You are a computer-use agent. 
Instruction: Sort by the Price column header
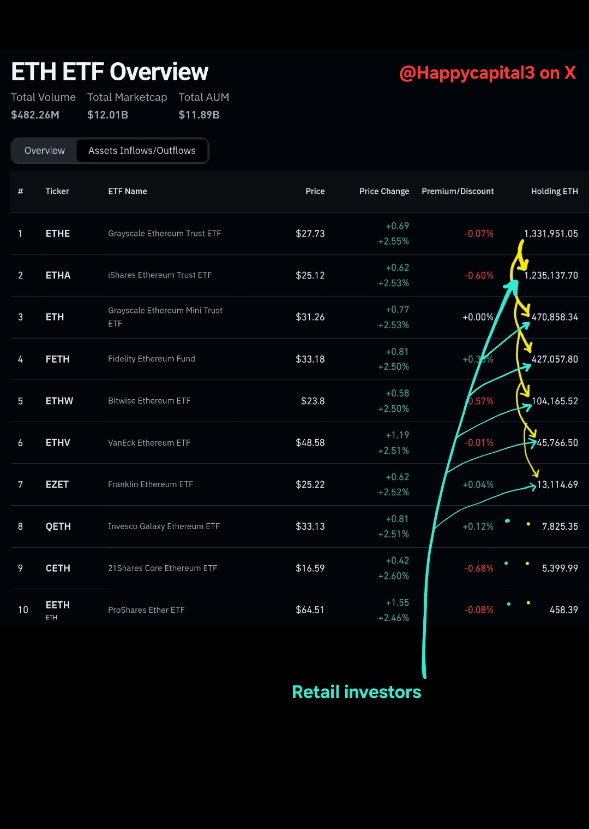click(x=315, y=191)
